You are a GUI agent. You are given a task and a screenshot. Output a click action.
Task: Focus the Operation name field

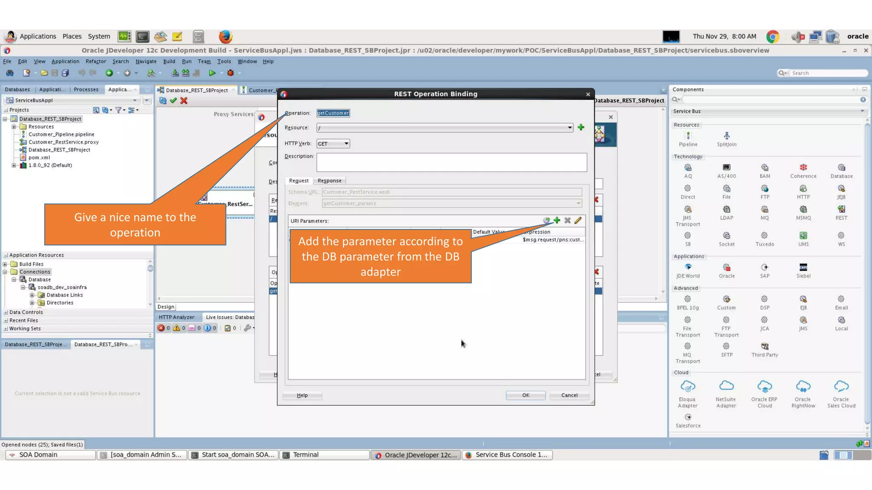point(333,113)
